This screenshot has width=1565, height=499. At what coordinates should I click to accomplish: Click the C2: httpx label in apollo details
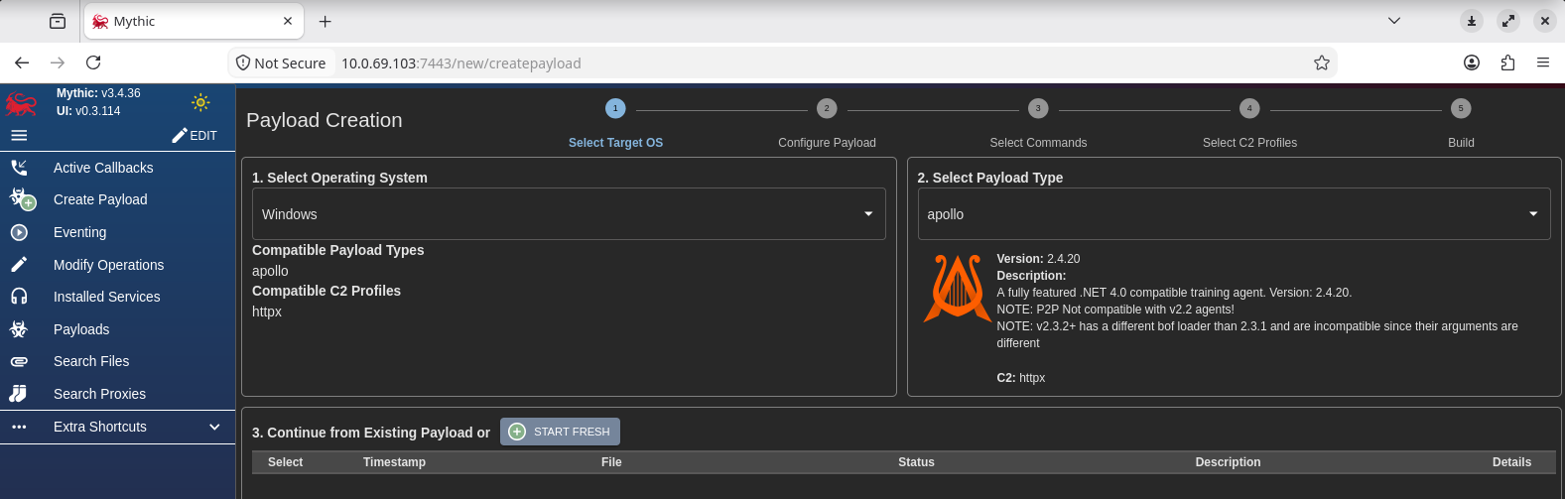tap(1021, 378)
